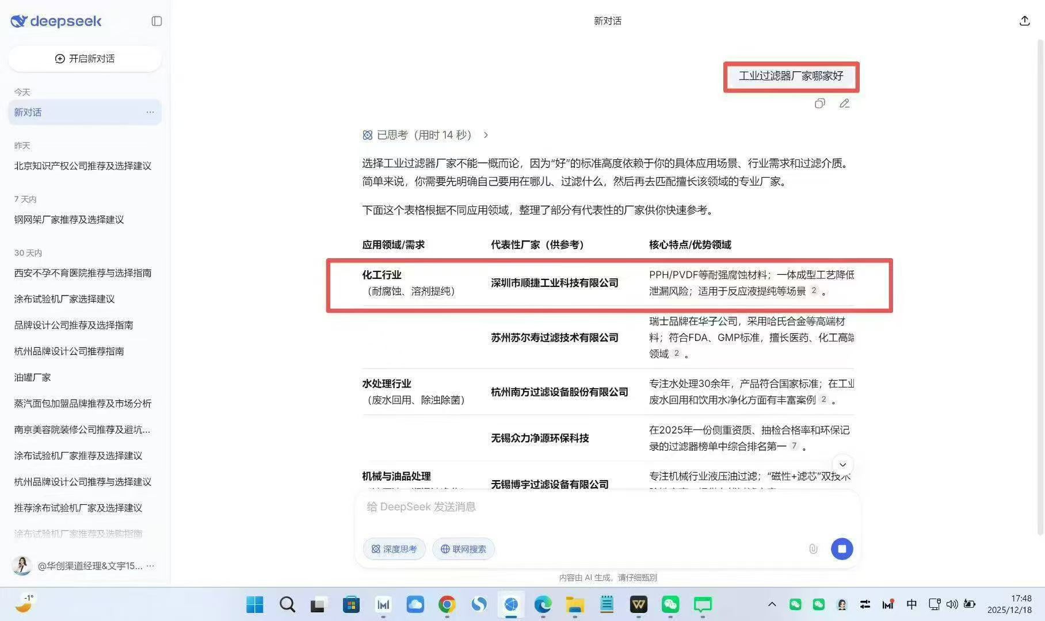The height and width of the screenshot is (621, 1045).
Task: Collapse the sidebar with the panel icon
Action: (157, 21)
